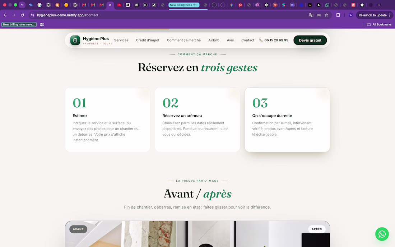This screenshot has width=395, height=247.
Task: Click the Hygiène Plus green logo icon
Action: coord(75,40)
